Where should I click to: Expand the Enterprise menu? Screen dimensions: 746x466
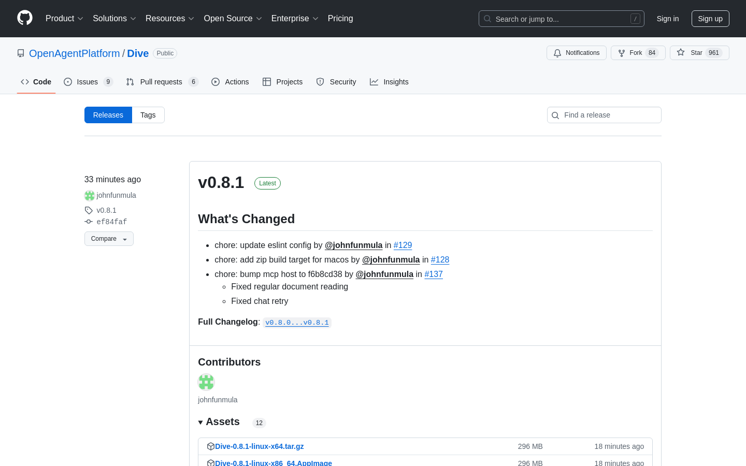pyautogui.click(x=295, y=18)
